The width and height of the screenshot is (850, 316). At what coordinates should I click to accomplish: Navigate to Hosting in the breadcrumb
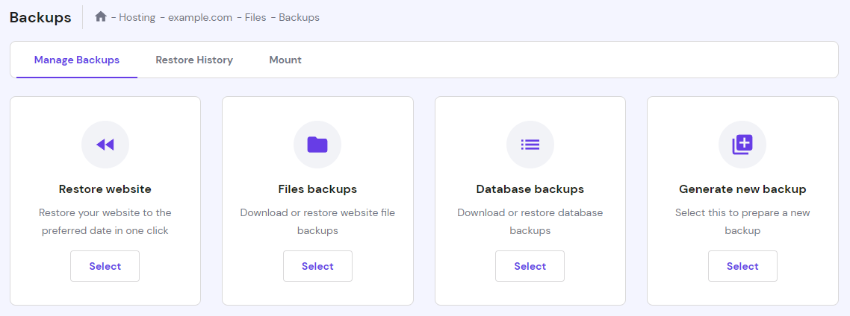(x=137, y=17)
